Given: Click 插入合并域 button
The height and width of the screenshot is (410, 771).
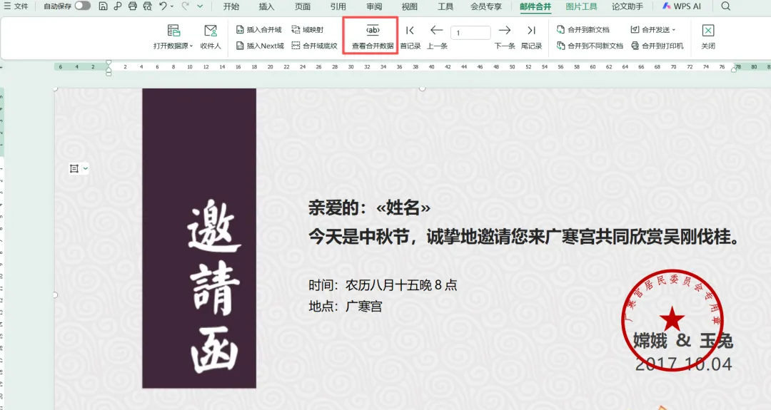Looking at the screenshot, I should (x=259, y=29).
